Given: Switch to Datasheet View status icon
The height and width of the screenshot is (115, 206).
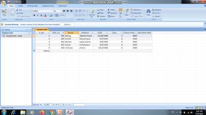Looking at the screenshot, I should point(197,108).
